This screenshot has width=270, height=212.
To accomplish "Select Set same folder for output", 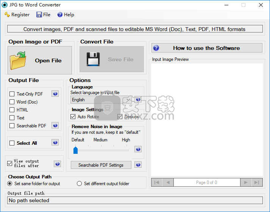I will pos(9,184).
